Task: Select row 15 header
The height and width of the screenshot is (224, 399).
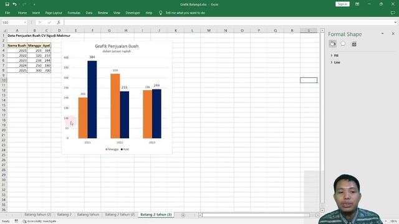Action: pyautogui.click(x=4, y=105)
